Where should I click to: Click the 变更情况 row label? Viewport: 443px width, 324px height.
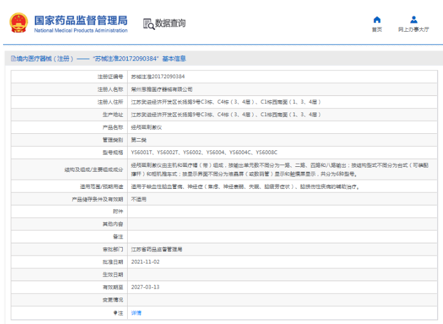click(112, 300)
